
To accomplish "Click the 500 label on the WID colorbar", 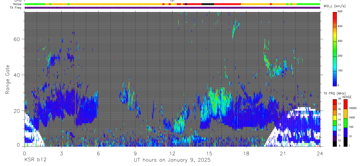I will 340,11.
